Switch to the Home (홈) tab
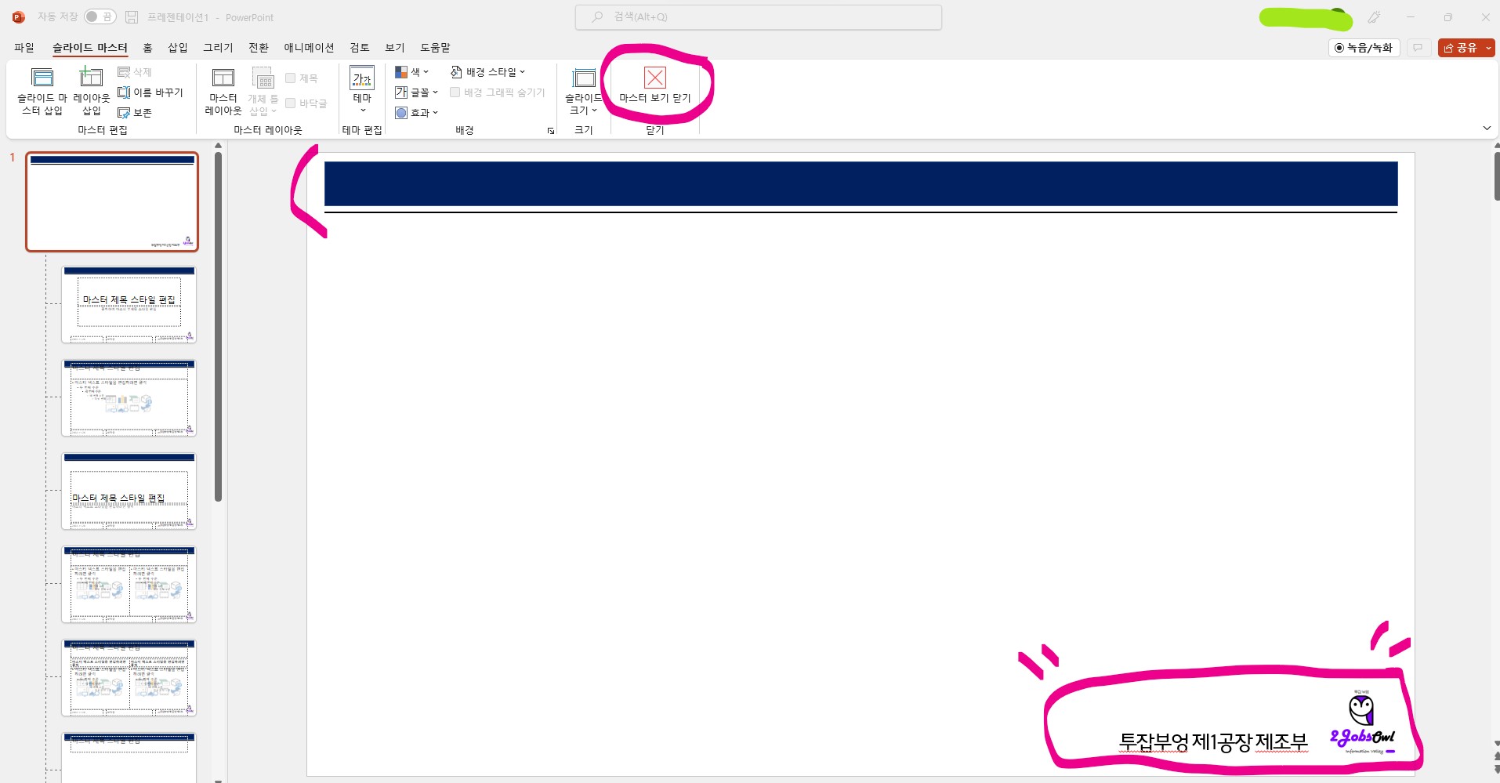This screenshot has height=783, width=1500. 147,48
